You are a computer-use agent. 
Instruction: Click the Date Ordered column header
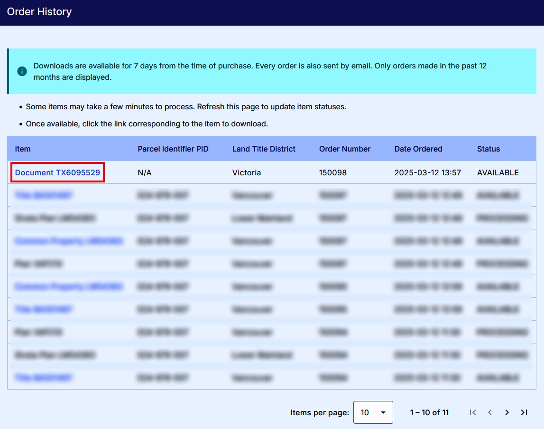pyautogui.click(x=418, y=149)
